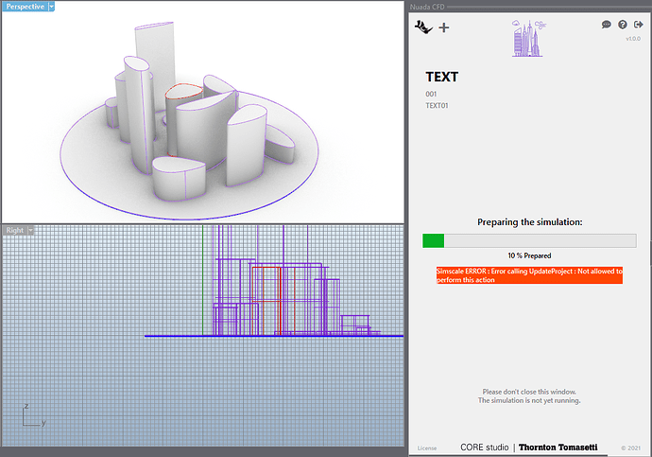Open the Right viewport dropdown arrow
The width and height of the screenshot is (652, 457).
click(30, 230)
